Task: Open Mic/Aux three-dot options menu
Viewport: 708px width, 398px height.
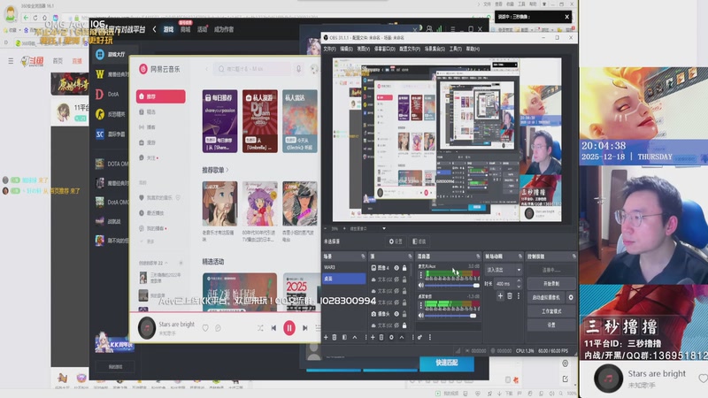Action: (421, 274)
